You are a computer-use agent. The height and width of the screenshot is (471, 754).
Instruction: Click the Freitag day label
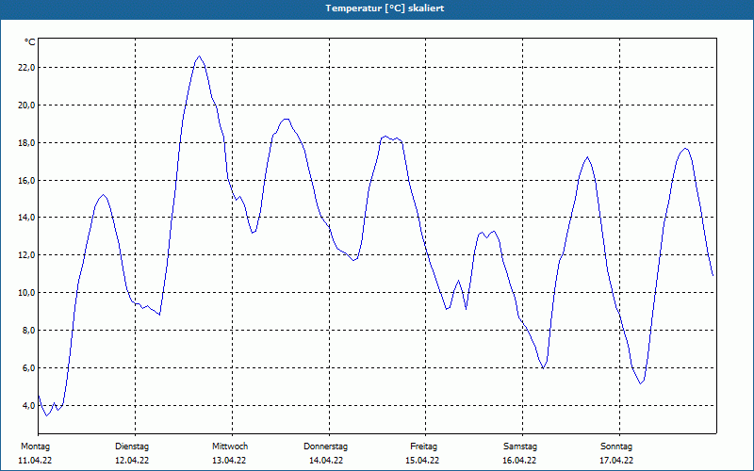[423, 447]
